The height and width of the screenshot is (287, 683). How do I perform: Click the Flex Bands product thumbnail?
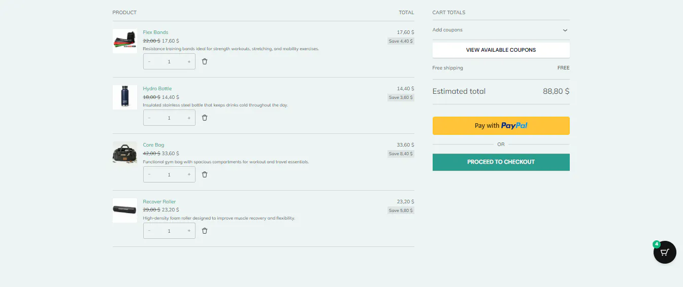click(x=125, y=41)
